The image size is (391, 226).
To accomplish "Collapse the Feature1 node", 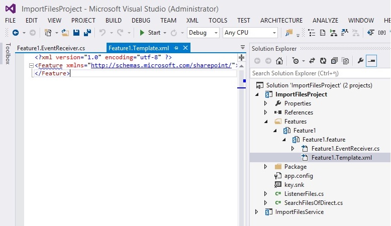I will [x=275, y=131].
